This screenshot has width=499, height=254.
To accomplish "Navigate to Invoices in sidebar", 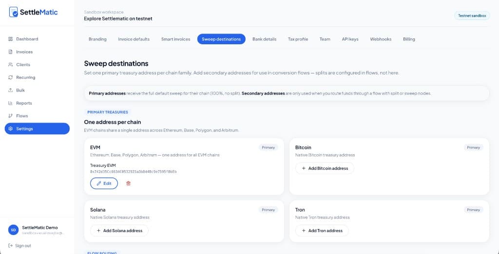I will tap(37, 52).
